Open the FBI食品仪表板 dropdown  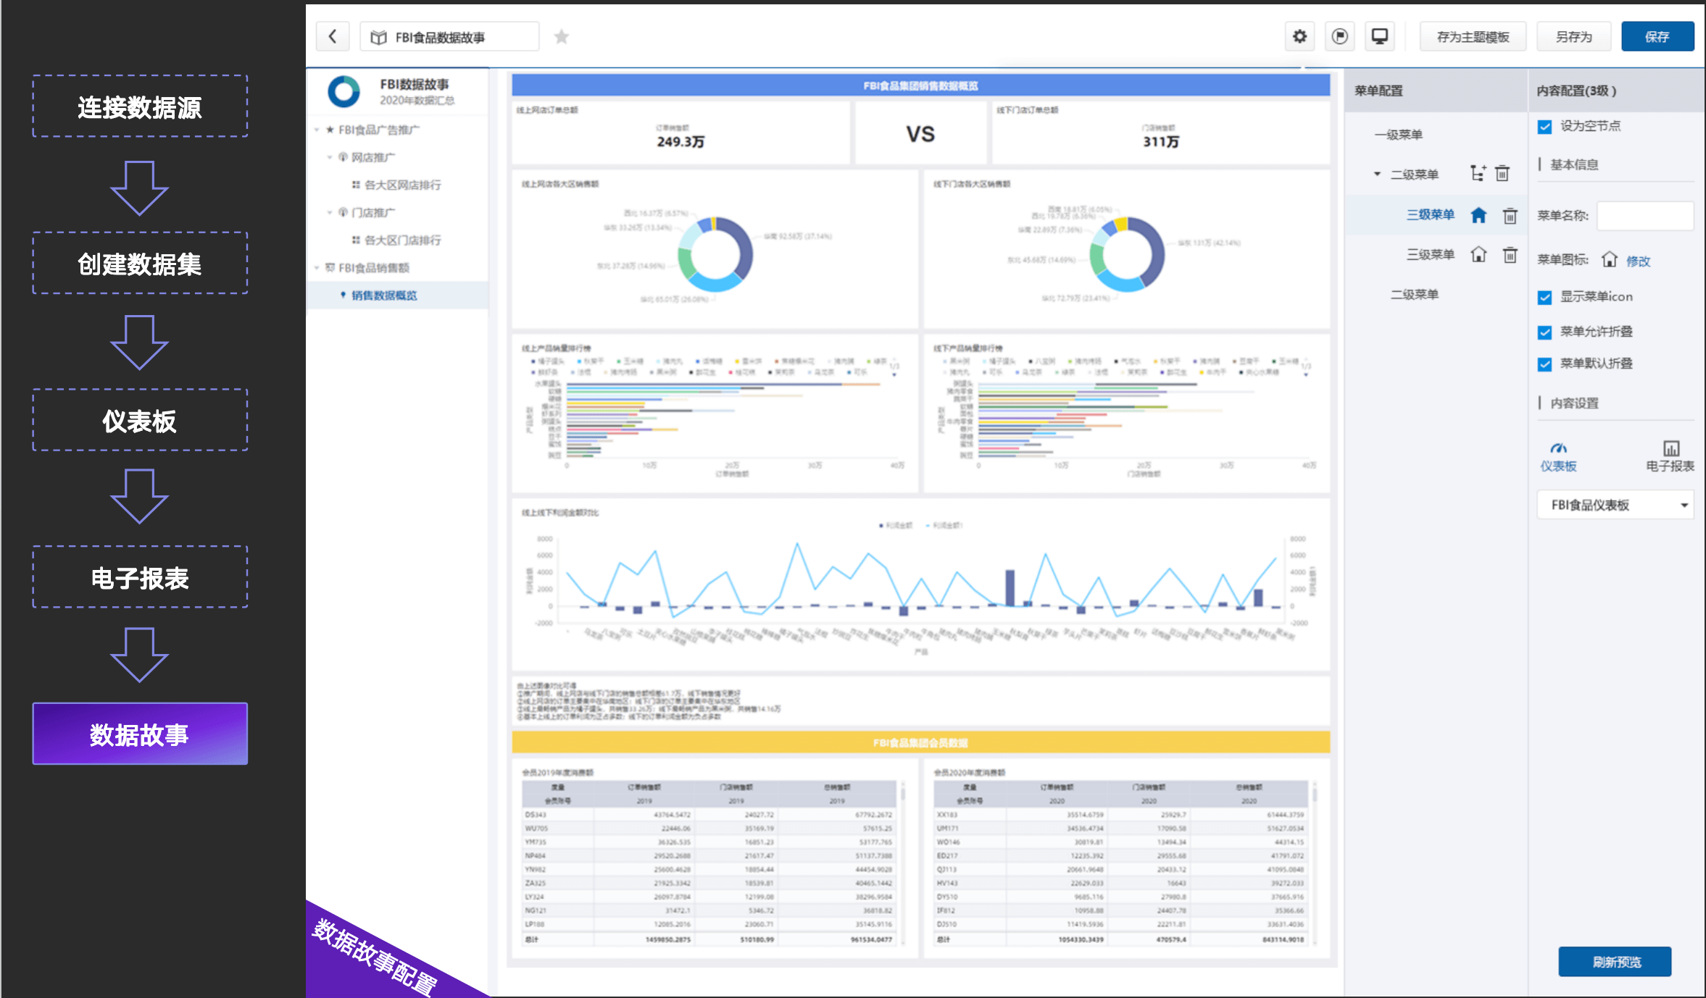point(1615,505)
